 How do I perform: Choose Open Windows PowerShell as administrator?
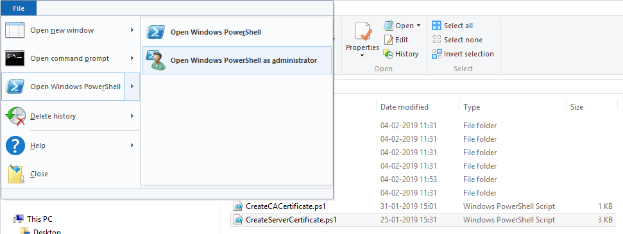tap(236, 60)
